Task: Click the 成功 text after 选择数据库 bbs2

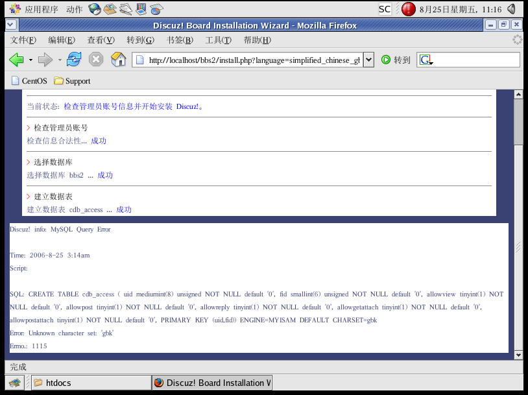Action: (105, 175)
